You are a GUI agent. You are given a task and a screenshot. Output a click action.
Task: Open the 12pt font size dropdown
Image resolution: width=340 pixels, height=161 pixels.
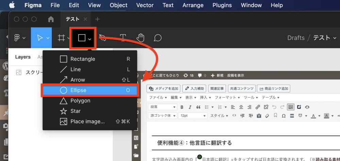(193, 116)
